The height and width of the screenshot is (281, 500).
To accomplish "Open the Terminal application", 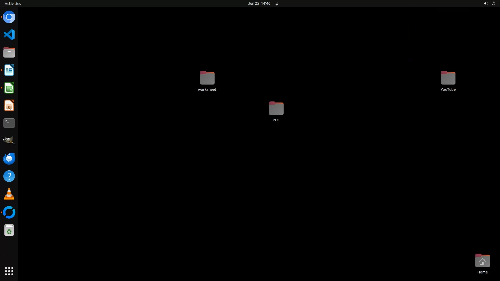I will (x=9, y=123).
